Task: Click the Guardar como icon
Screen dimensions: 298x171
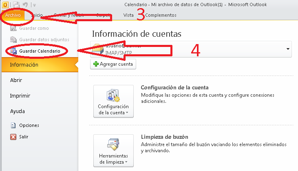Action: [13, 28]
